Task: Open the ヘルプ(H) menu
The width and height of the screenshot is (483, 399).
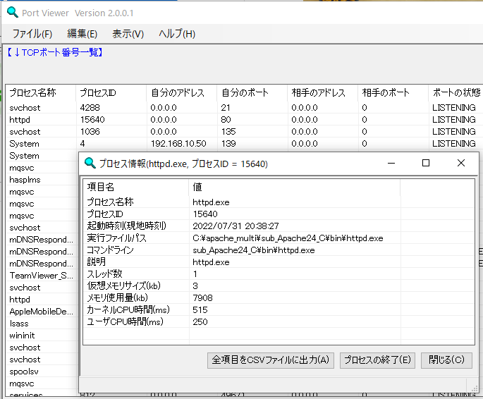Action: (x=177, y=34)
